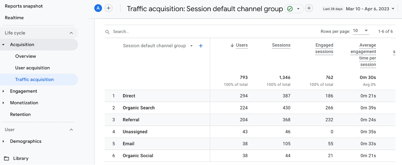Add a comparison with the plus circle beside avatar
Viewport: 402px width, 165px height.
click(x=109, y=8)
